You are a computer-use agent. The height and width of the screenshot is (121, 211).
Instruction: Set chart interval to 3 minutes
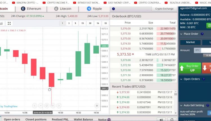coord(69,23)
